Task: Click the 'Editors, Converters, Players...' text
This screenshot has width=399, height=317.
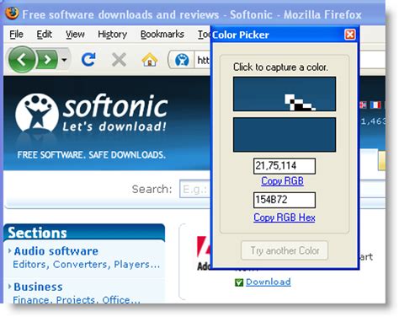Action: 87,265
